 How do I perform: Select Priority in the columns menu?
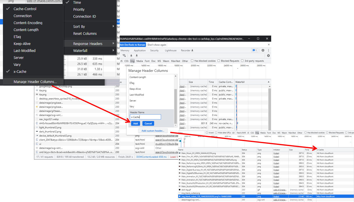pyautogui.click(x=90, y=9)
